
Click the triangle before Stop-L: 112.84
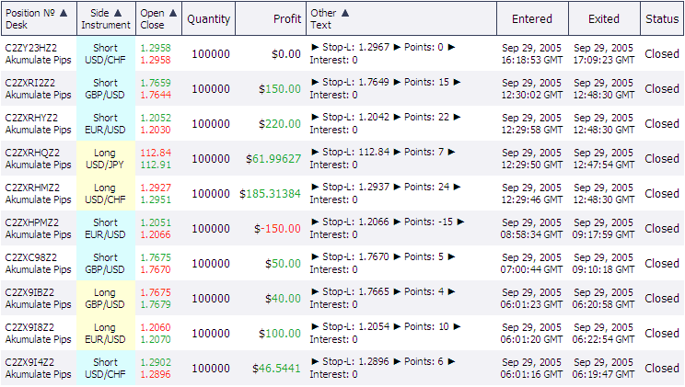(x=315, y=152)
